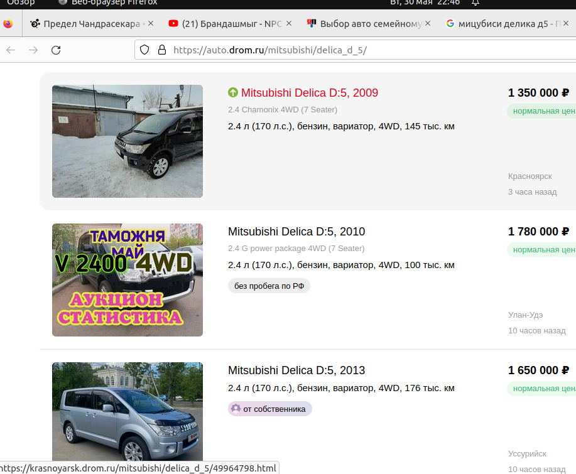
Task: Open the black Delica in snow photo
Action: tap(128, 141)
